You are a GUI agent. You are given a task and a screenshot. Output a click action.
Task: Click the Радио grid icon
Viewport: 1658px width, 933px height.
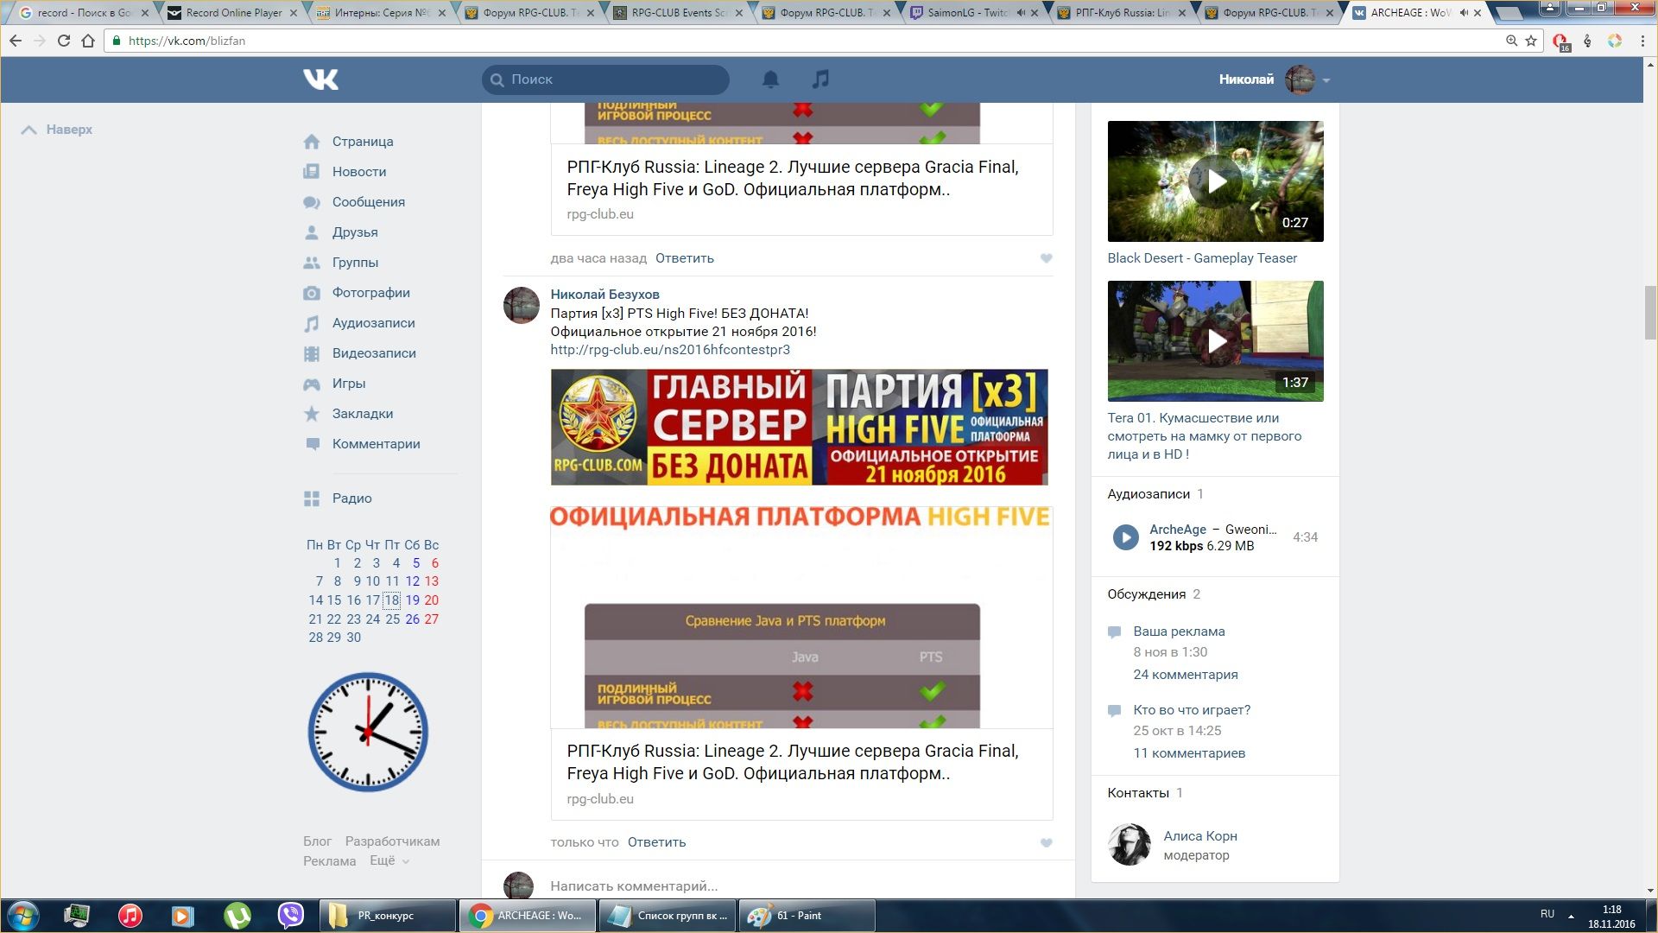[x=312, y=498]
